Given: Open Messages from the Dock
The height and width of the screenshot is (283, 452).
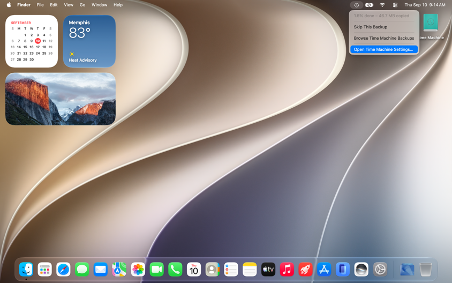Looking at the screenshot, I should pos(82,270).
